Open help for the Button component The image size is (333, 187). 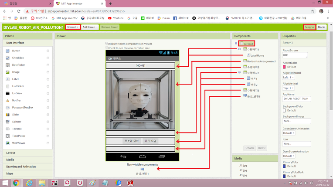pos(48,51)
